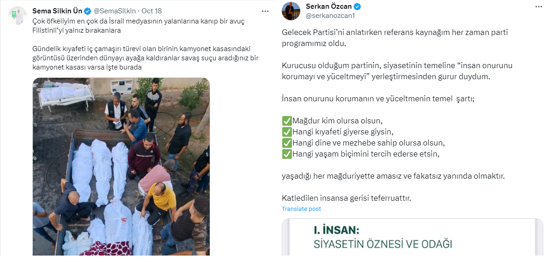Click Serkan Özcan's verified badge

coord(357,6)
